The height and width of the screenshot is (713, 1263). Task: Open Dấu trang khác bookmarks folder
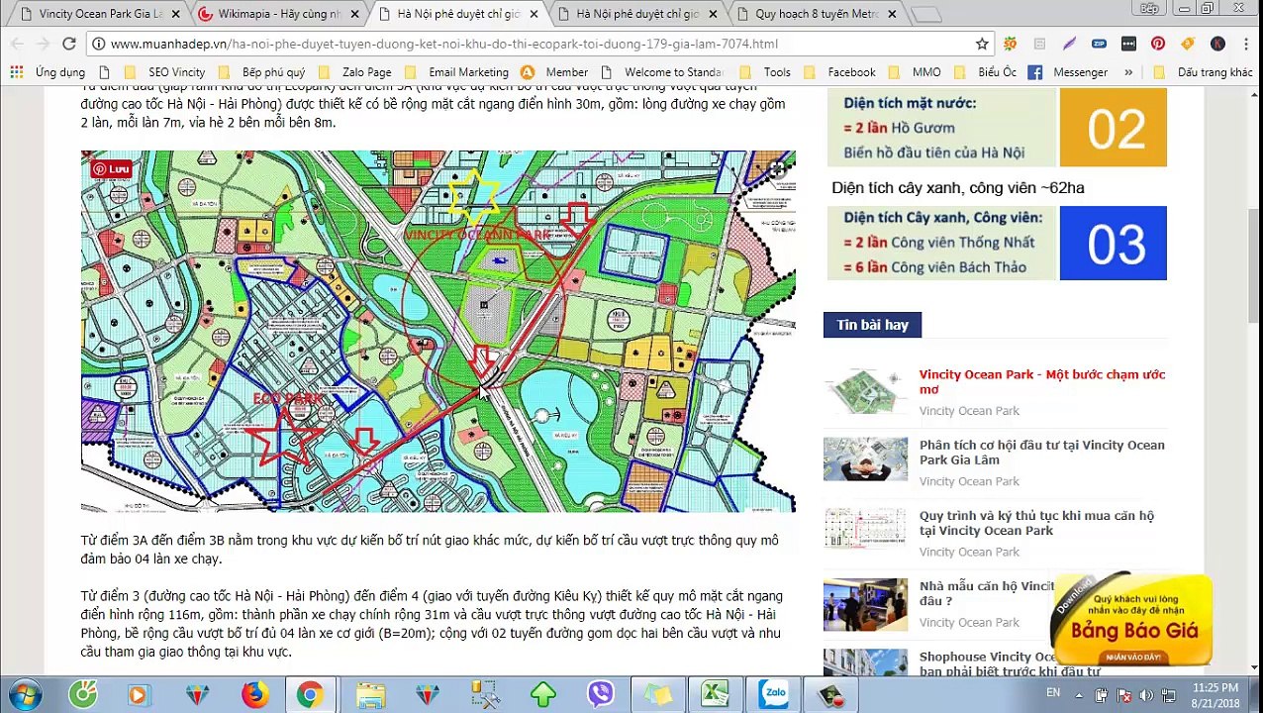[1204, 72]
